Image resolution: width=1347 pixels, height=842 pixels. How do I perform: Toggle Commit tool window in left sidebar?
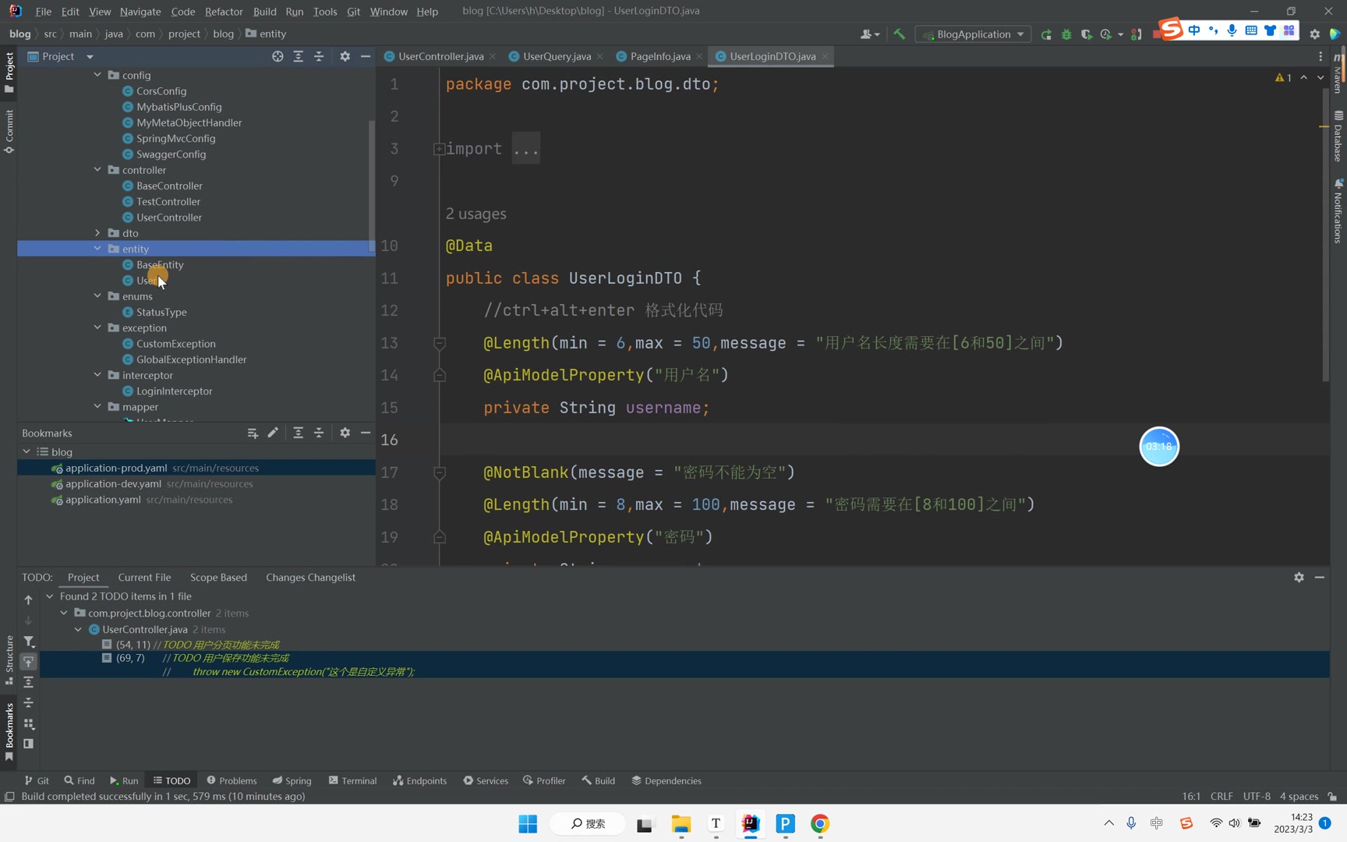click(x=9, y=132)
